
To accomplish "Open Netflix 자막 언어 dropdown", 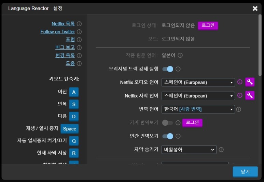I will coord(198,96).
